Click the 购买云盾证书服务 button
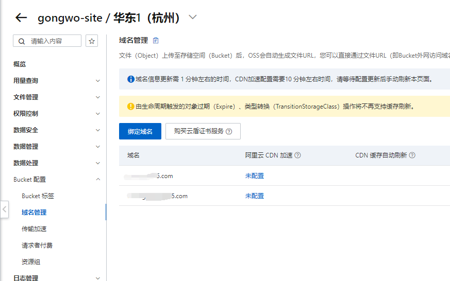This screenshot has width=450, height=281. click(203, 131)
